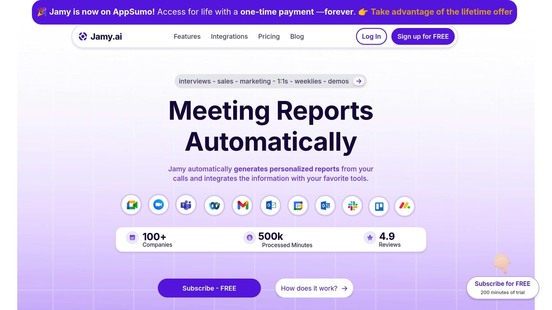The width and height of the screenshot is (552, 310).
Task: Click the Microsoft Teams icon
Action: point(186,205)
